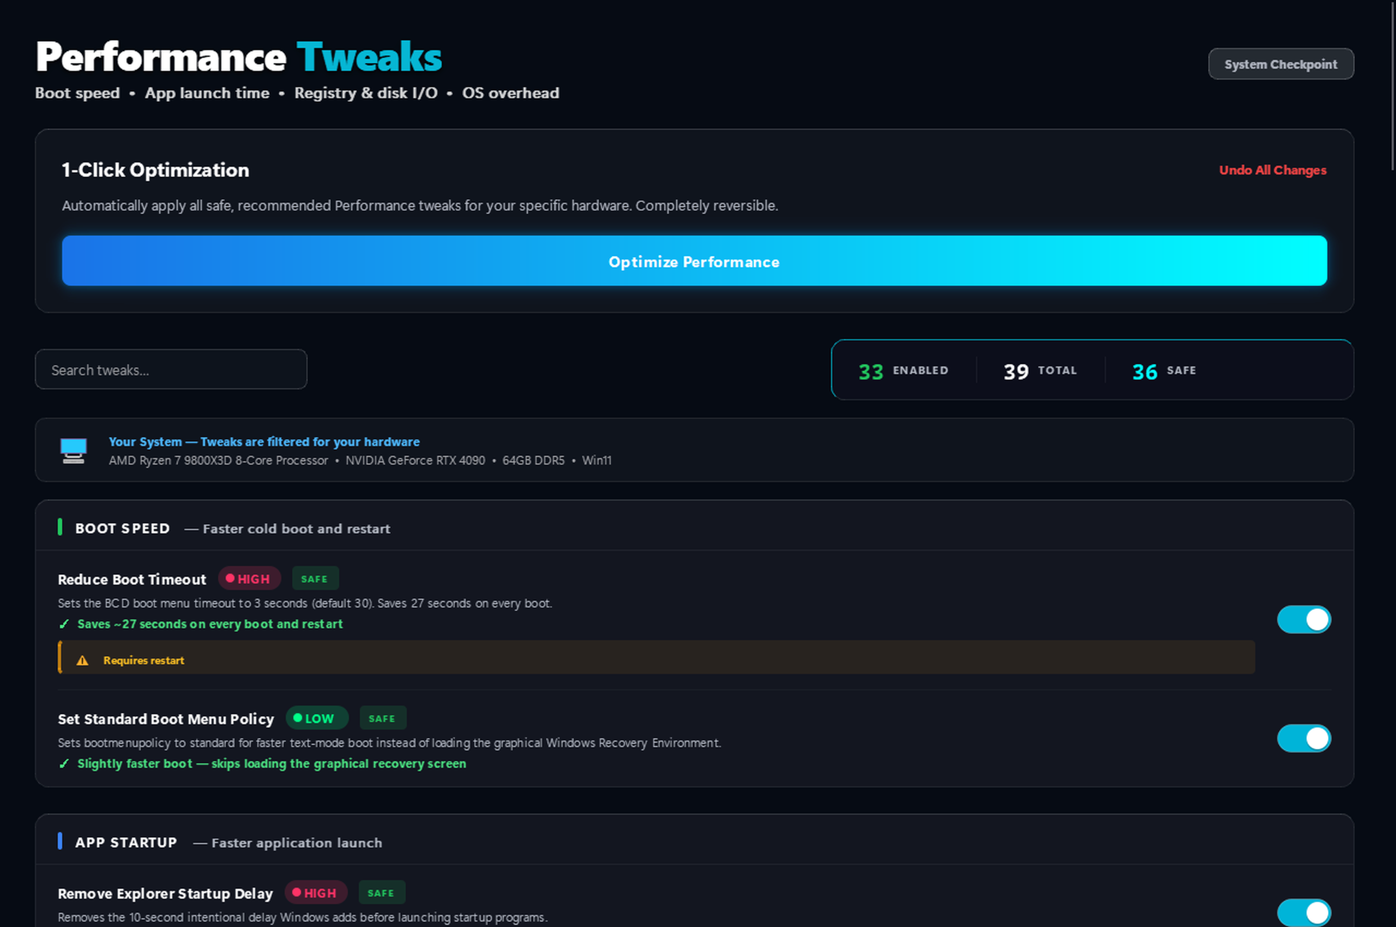Select the 'Registry & disk I/O' category
Image resolution: width=1396 pixels, height=927 pixels.
click(366, 93)
